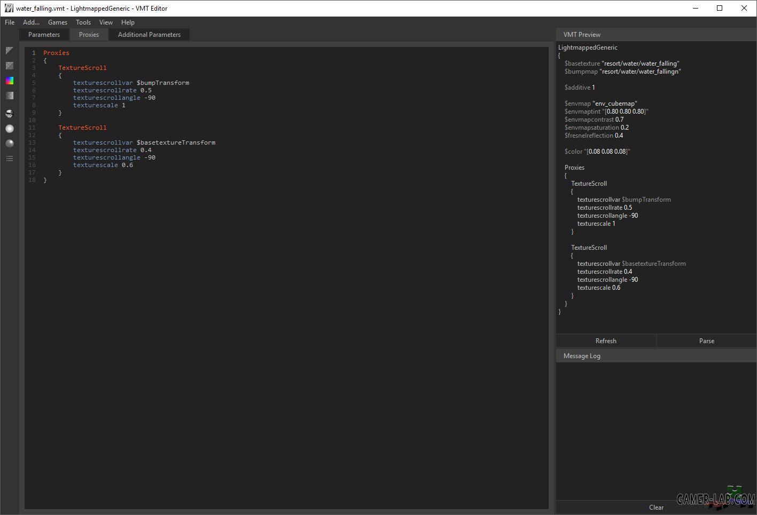This screenshot has width=757, height=515.
Task: Click $envmapcontrast 0.7 in preview
Action: (x=594, y=120)
